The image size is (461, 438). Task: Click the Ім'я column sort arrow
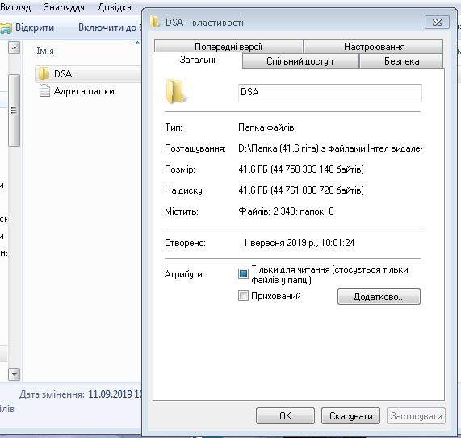[x=137, y=44]
